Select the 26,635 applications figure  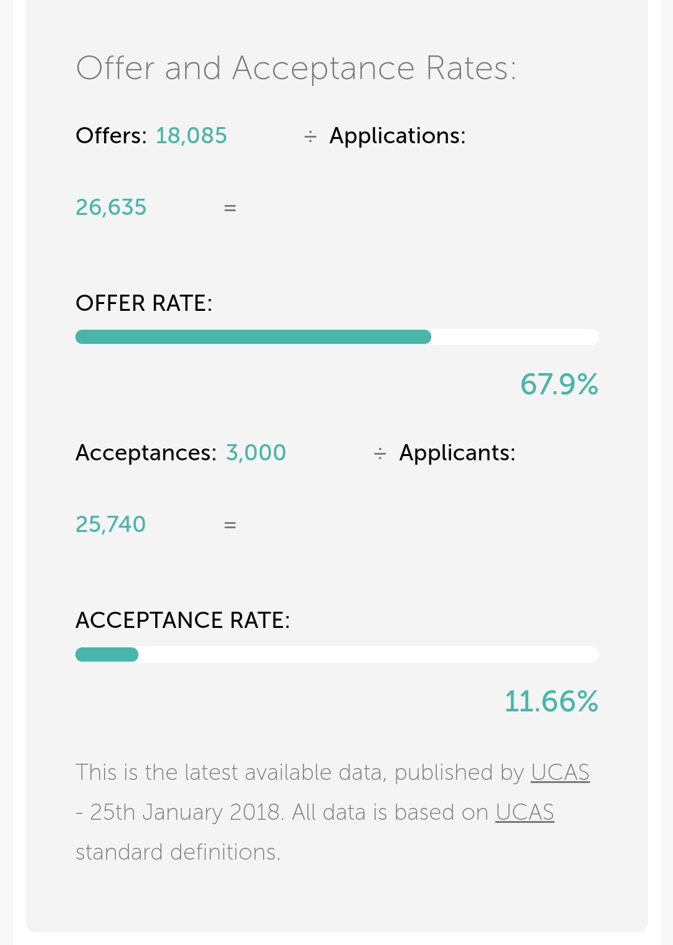111,207
